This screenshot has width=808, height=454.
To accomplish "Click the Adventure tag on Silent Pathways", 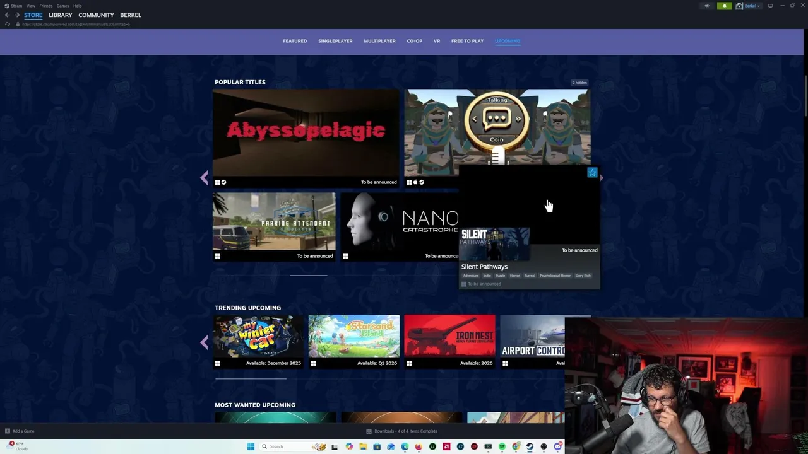I will [x=471, y=276].
